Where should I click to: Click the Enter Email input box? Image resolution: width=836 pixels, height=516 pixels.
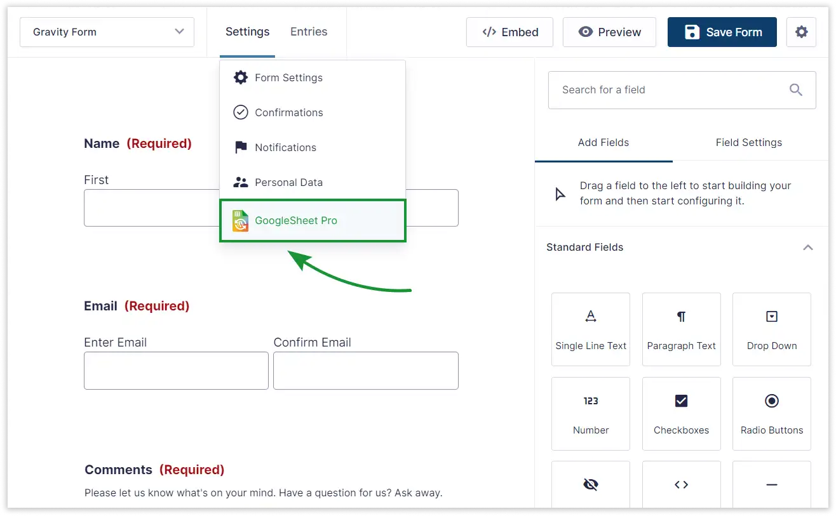[x=176, y=371]
